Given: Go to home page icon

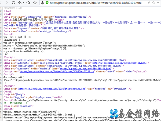Looking at the screenshot, I should point(28,3).
